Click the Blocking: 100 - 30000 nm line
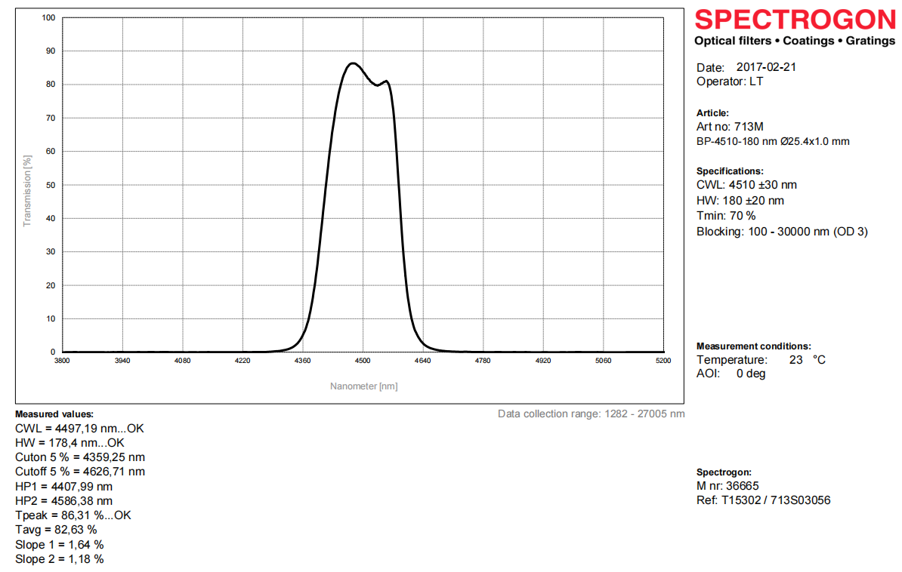 782,232
